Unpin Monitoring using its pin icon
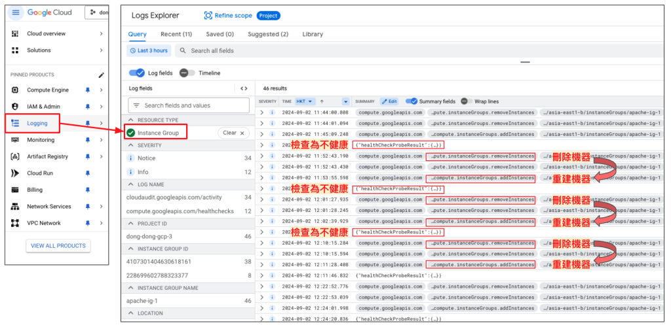The width and height of the screenshot is (671, 329). coord(88,140)
